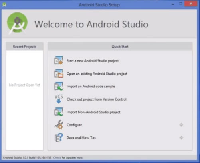Open the Docs and How-Tos label

click(81, 138)
